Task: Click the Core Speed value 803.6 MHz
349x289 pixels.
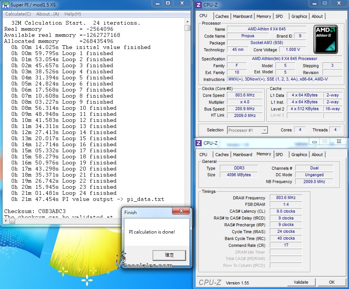Action: pyautogui.click(x=245, y=95)
